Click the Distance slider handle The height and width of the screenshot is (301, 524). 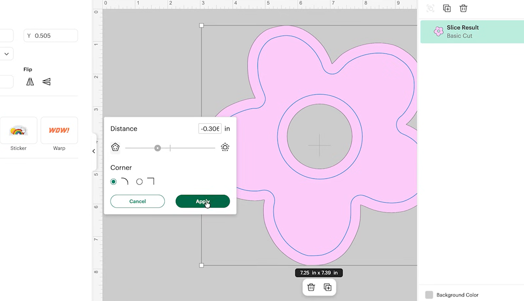coord(158,148)
